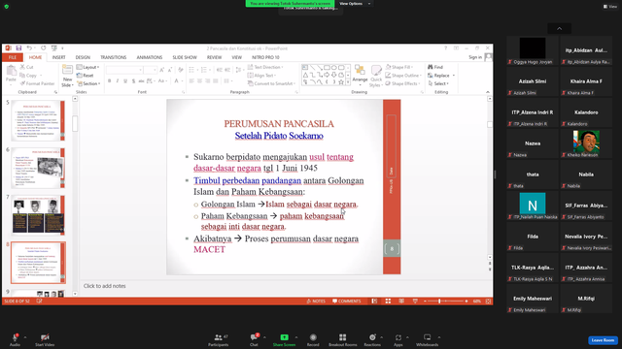Click the Leave Room button
The height and width of the screenshot is (349, 622).
[603, 340]
